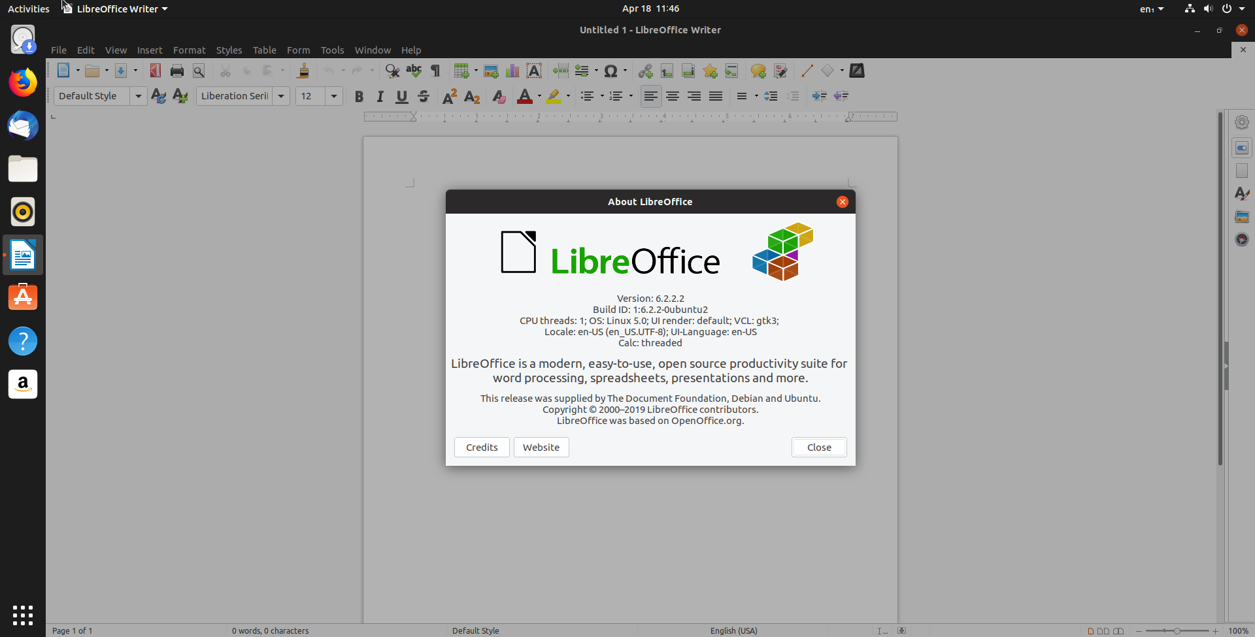
Task: Open the Help menu
Action: pyautogui.click(x=411, y=50)
